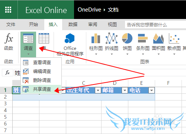This screenshot has height=134, width=186.
Task: Click the Excel Online title
Action: [46, 10]
